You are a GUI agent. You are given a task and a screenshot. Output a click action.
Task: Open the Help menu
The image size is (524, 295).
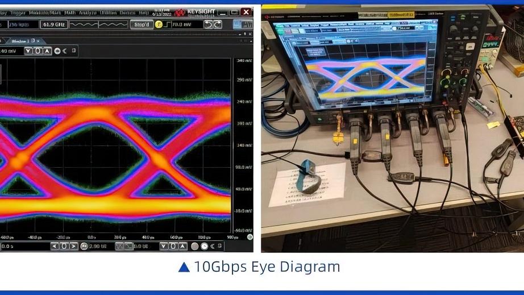(144, 13)
